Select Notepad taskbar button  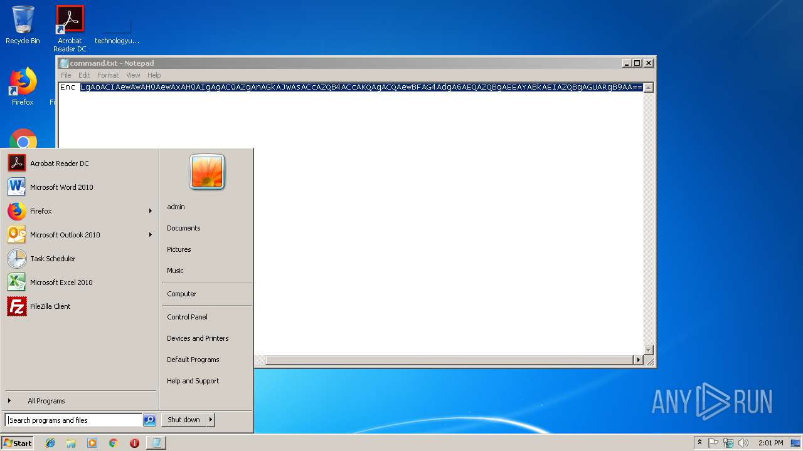156,443
